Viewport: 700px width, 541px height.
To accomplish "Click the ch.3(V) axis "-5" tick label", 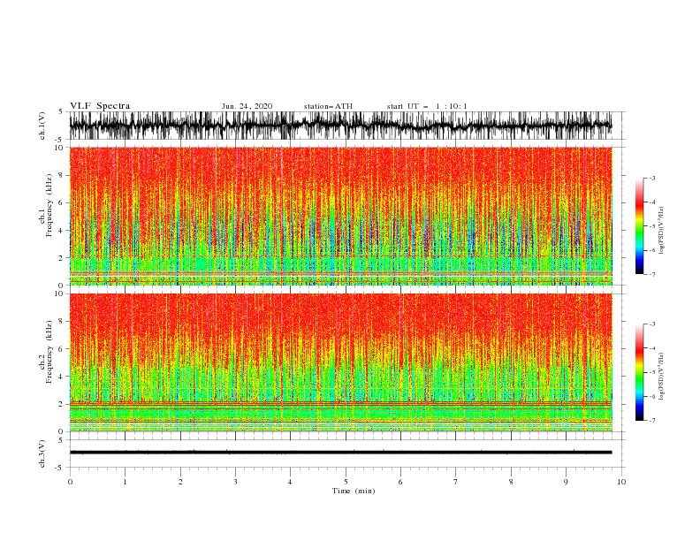I will click(x=60, y=468).
